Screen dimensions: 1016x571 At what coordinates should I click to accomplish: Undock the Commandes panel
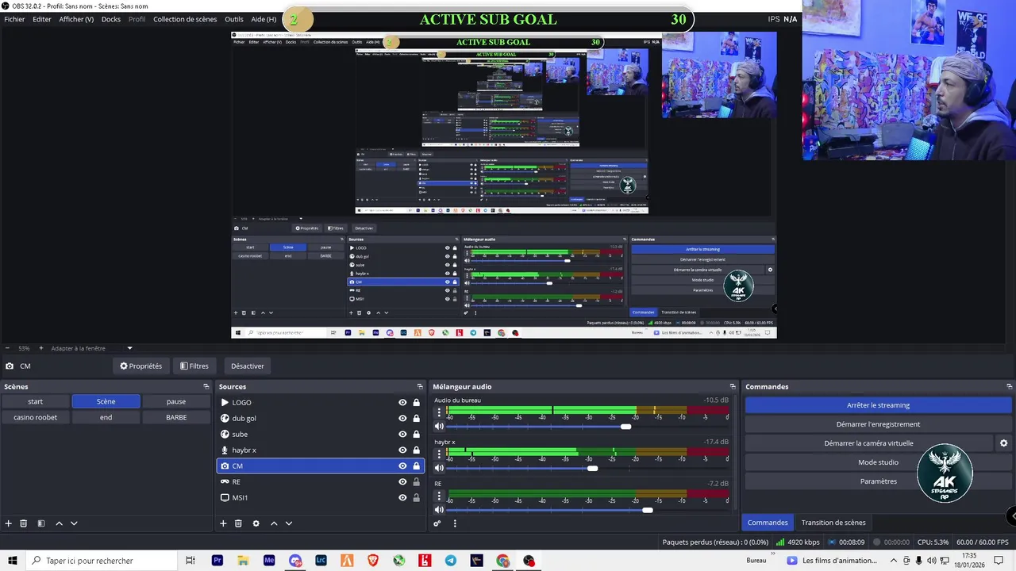(1010, 387)
